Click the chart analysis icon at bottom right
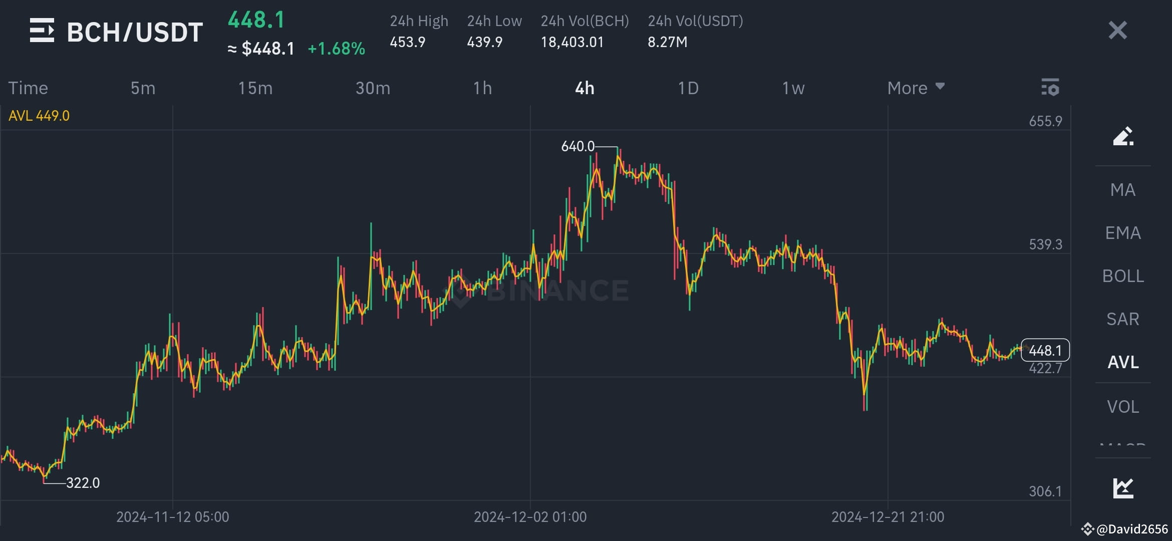This screenshot has width=1172, height=541. (x=1123, y=487)
